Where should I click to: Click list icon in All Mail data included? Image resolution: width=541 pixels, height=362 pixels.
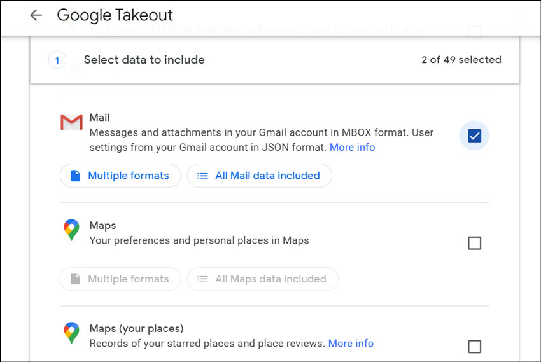(202, 176)
